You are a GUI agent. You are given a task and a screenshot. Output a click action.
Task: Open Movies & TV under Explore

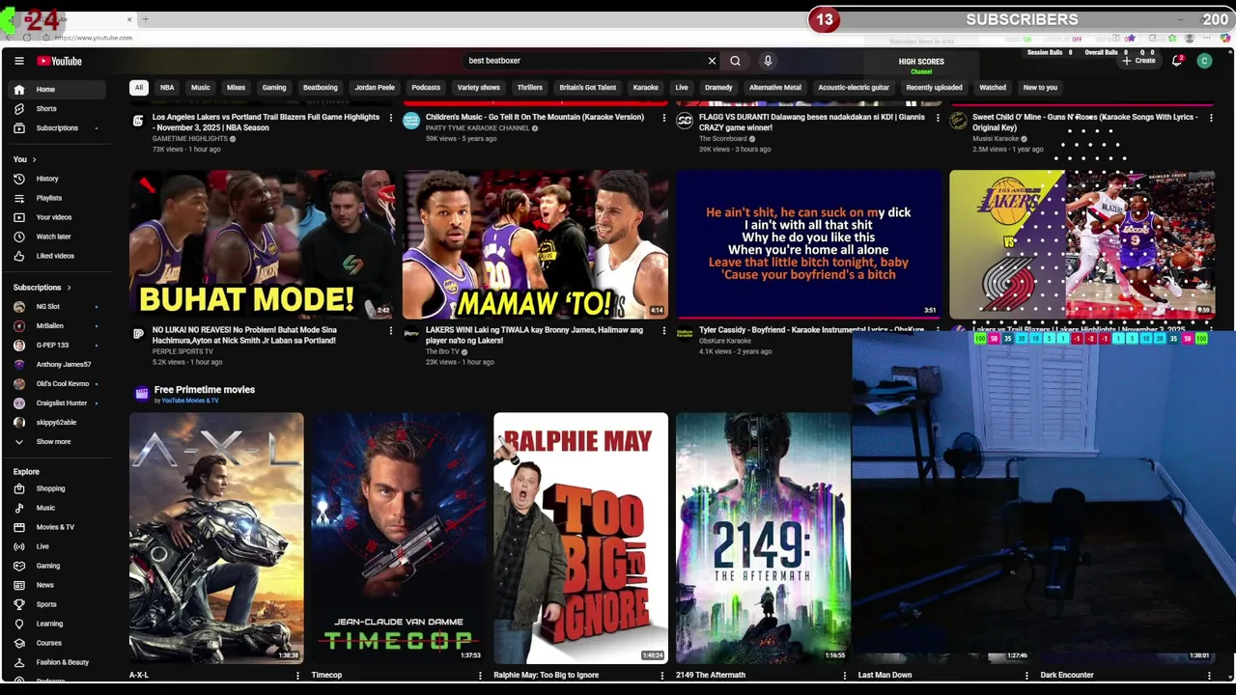[59, 527]
